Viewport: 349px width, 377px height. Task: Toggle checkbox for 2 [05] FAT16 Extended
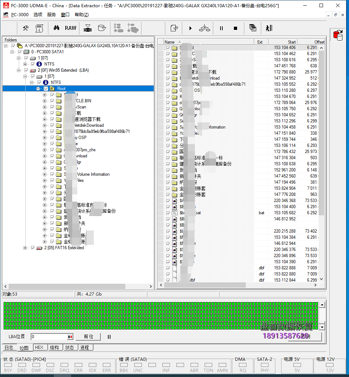(33, 248)
